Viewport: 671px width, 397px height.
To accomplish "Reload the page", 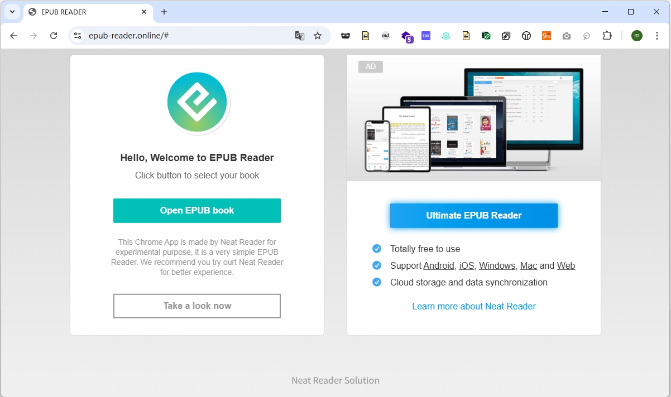I will pyautogui.click(x=54, y=36).
